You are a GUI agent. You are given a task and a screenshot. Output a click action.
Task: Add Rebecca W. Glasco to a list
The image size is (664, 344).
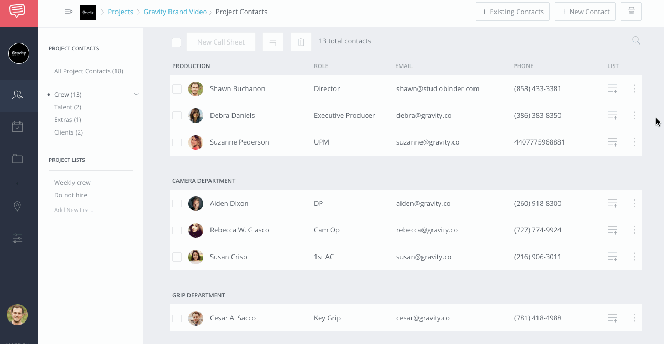click(613, 230)
